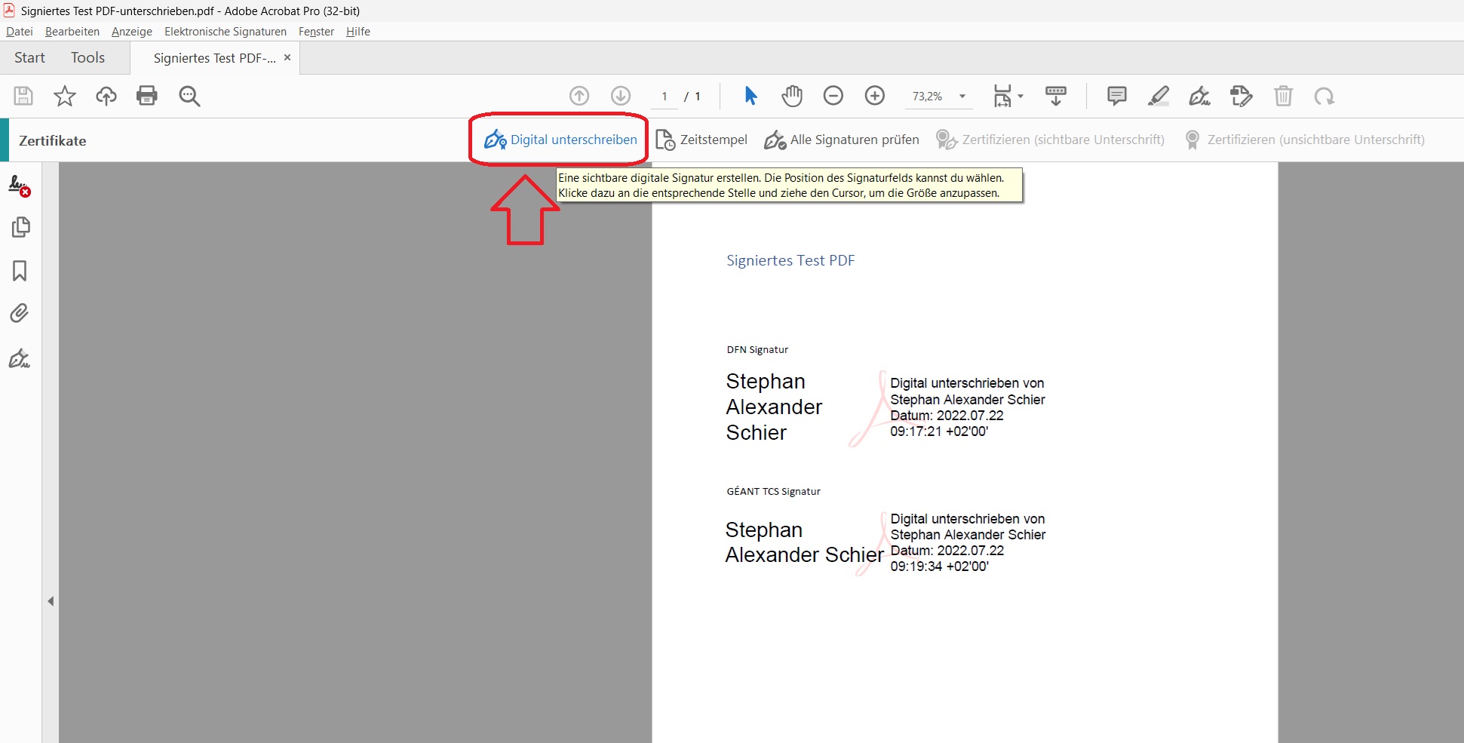Image resolution: width=1464 pixels, height=743 pixels.
Task: Zoom in with the plus icon
Action: (874, 96)
